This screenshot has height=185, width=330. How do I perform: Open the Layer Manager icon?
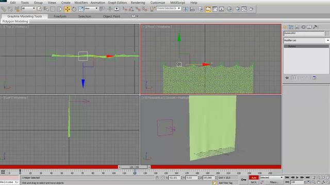coord(201,9)
